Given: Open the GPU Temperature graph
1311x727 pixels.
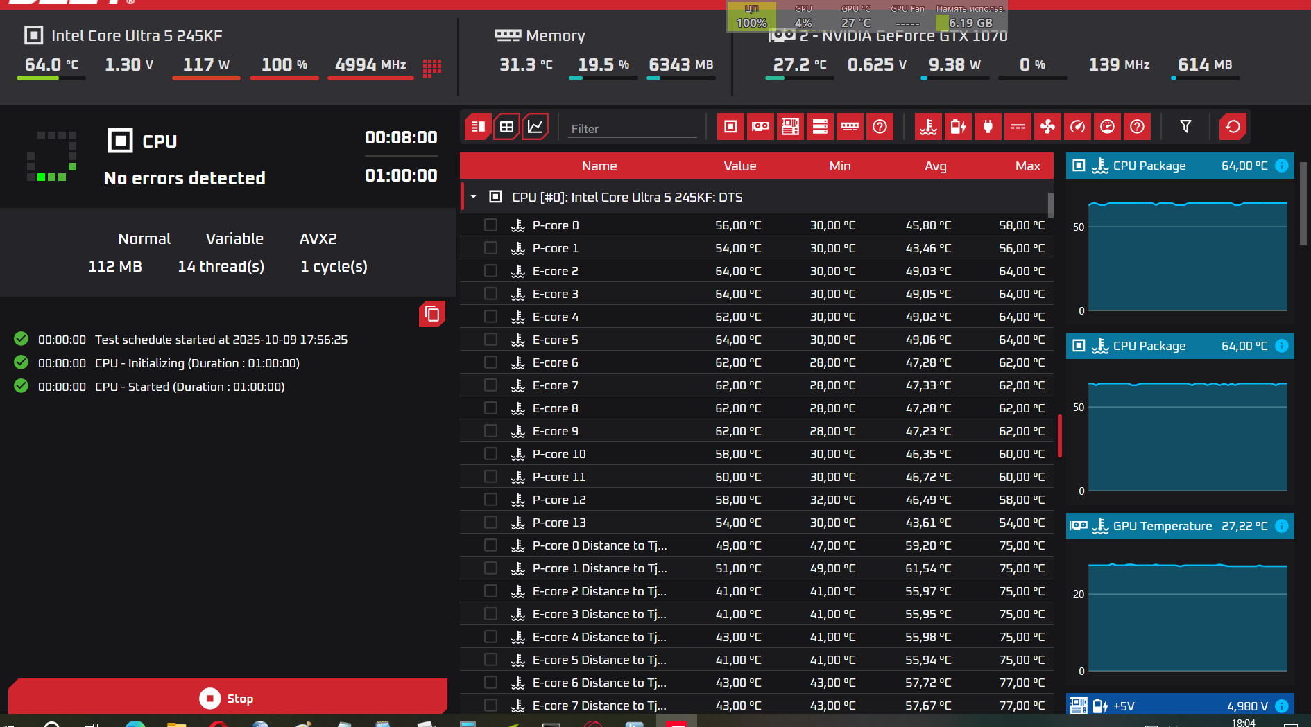Looking at the screenshot, I should (x=1188, y=617).
